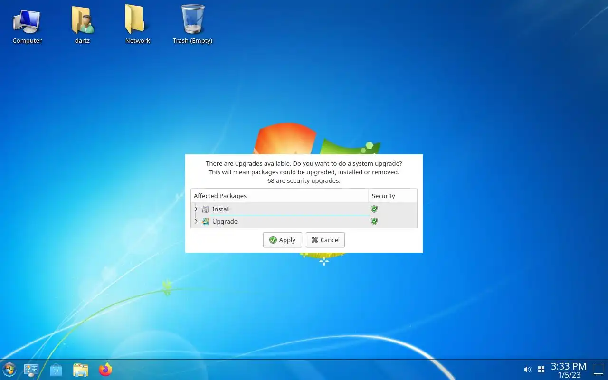Launch Firefox from the taskbar
Screen dimensions: 608x380
(105, 370)
